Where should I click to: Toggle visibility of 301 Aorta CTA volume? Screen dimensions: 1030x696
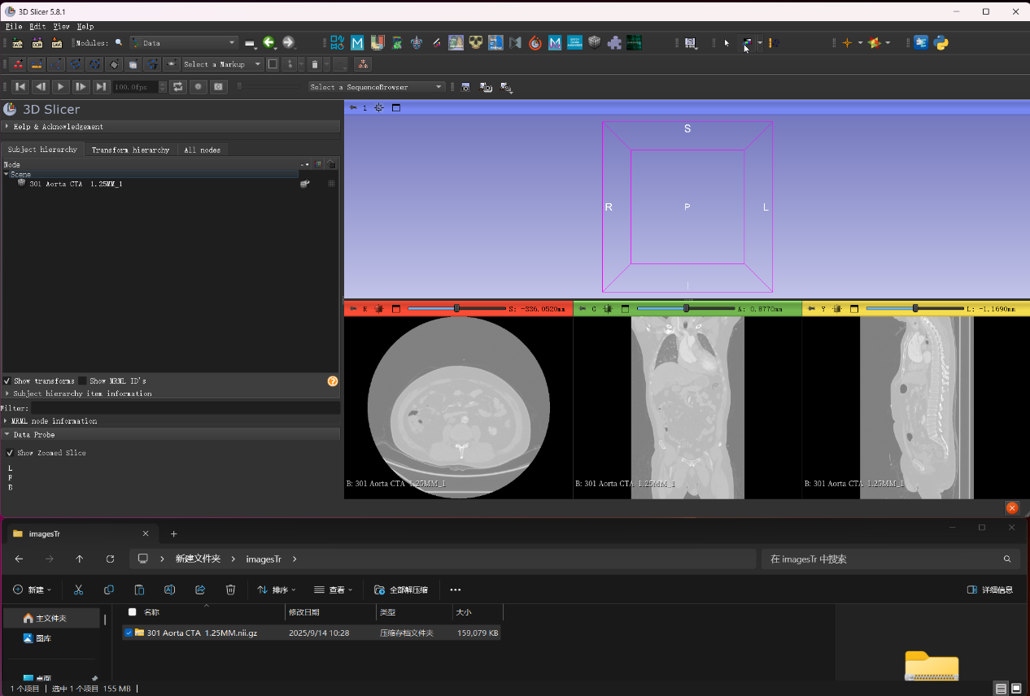tap(304, 185)
